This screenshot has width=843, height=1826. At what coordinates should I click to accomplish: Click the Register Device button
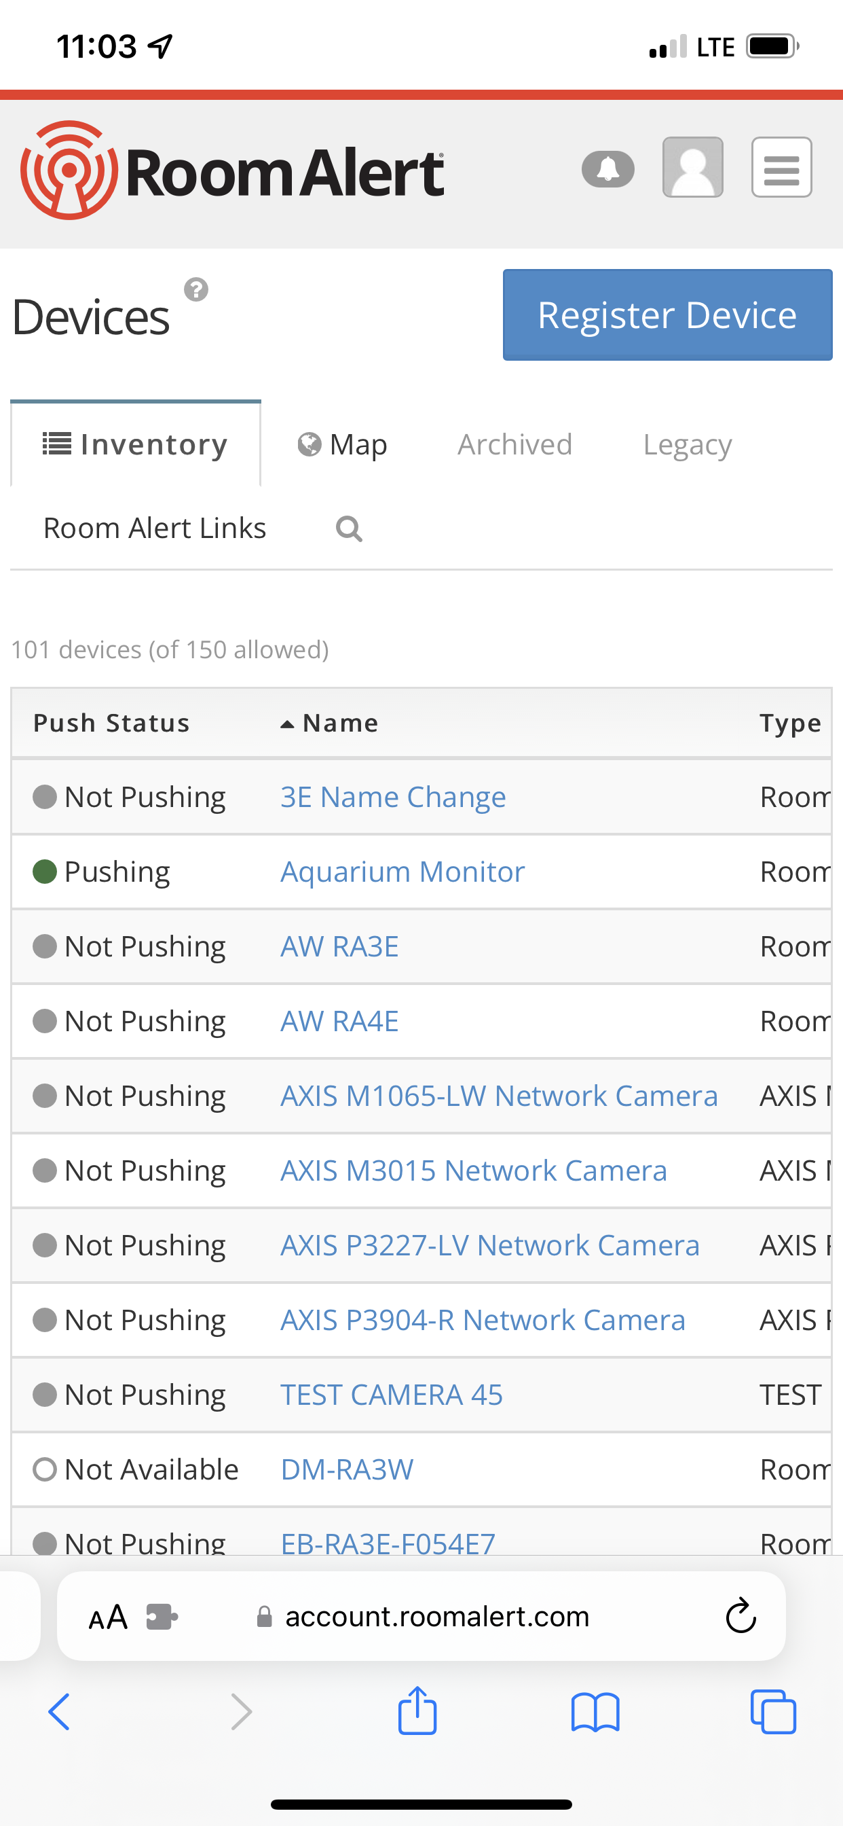click(667, 315)
